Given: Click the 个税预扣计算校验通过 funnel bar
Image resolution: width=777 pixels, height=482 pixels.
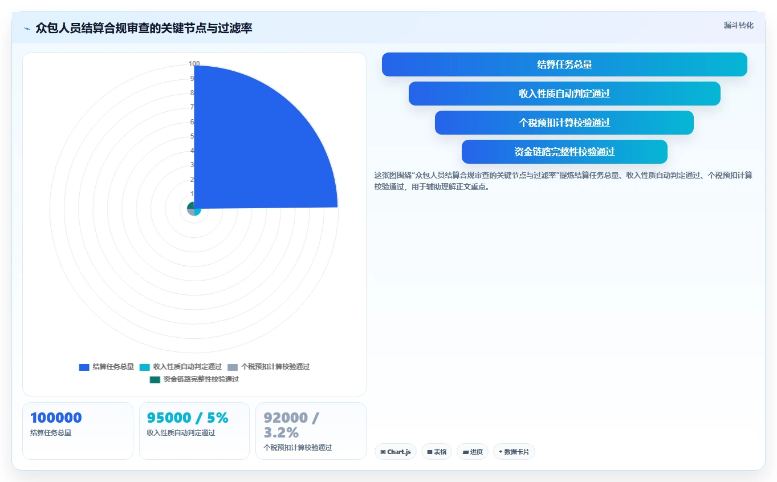Looking at the screenshot, I should click(564, 123).
